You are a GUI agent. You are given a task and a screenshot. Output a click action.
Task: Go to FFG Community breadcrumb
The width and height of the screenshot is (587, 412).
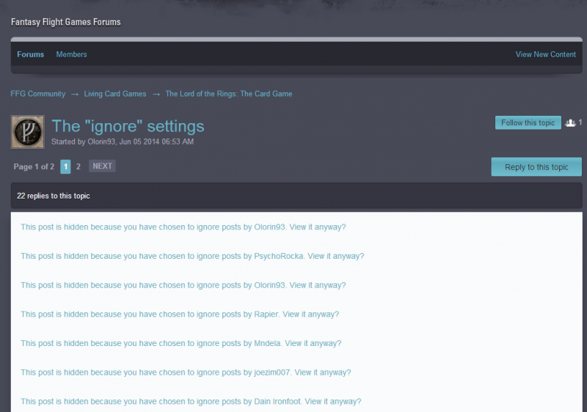[x=37, y=94]
